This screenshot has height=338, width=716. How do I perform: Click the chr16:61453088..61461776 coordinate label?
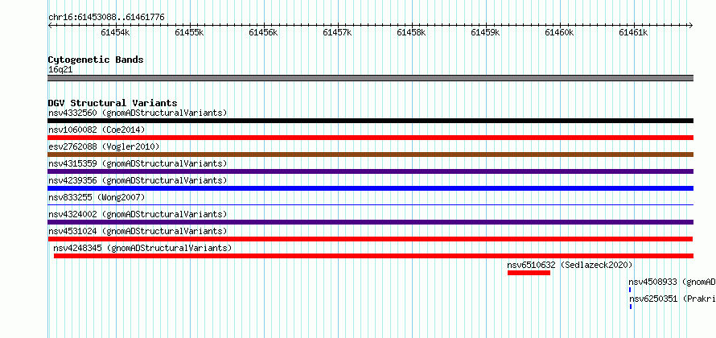(106, 18)
